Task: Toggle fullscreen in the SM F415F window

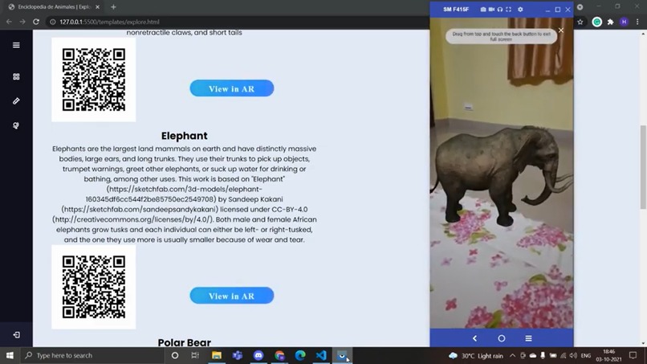Action: 508,9
